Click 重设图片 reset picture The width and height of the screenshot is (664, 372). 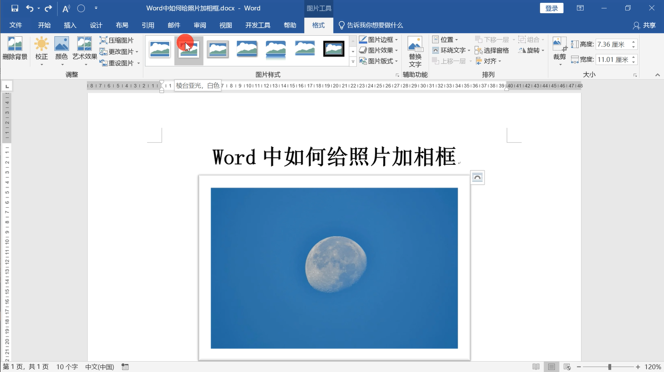(x=117, y=63)
